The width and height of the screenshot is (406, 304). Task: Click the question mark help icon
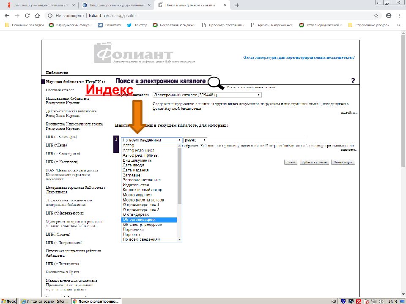(x=353, y=81)
